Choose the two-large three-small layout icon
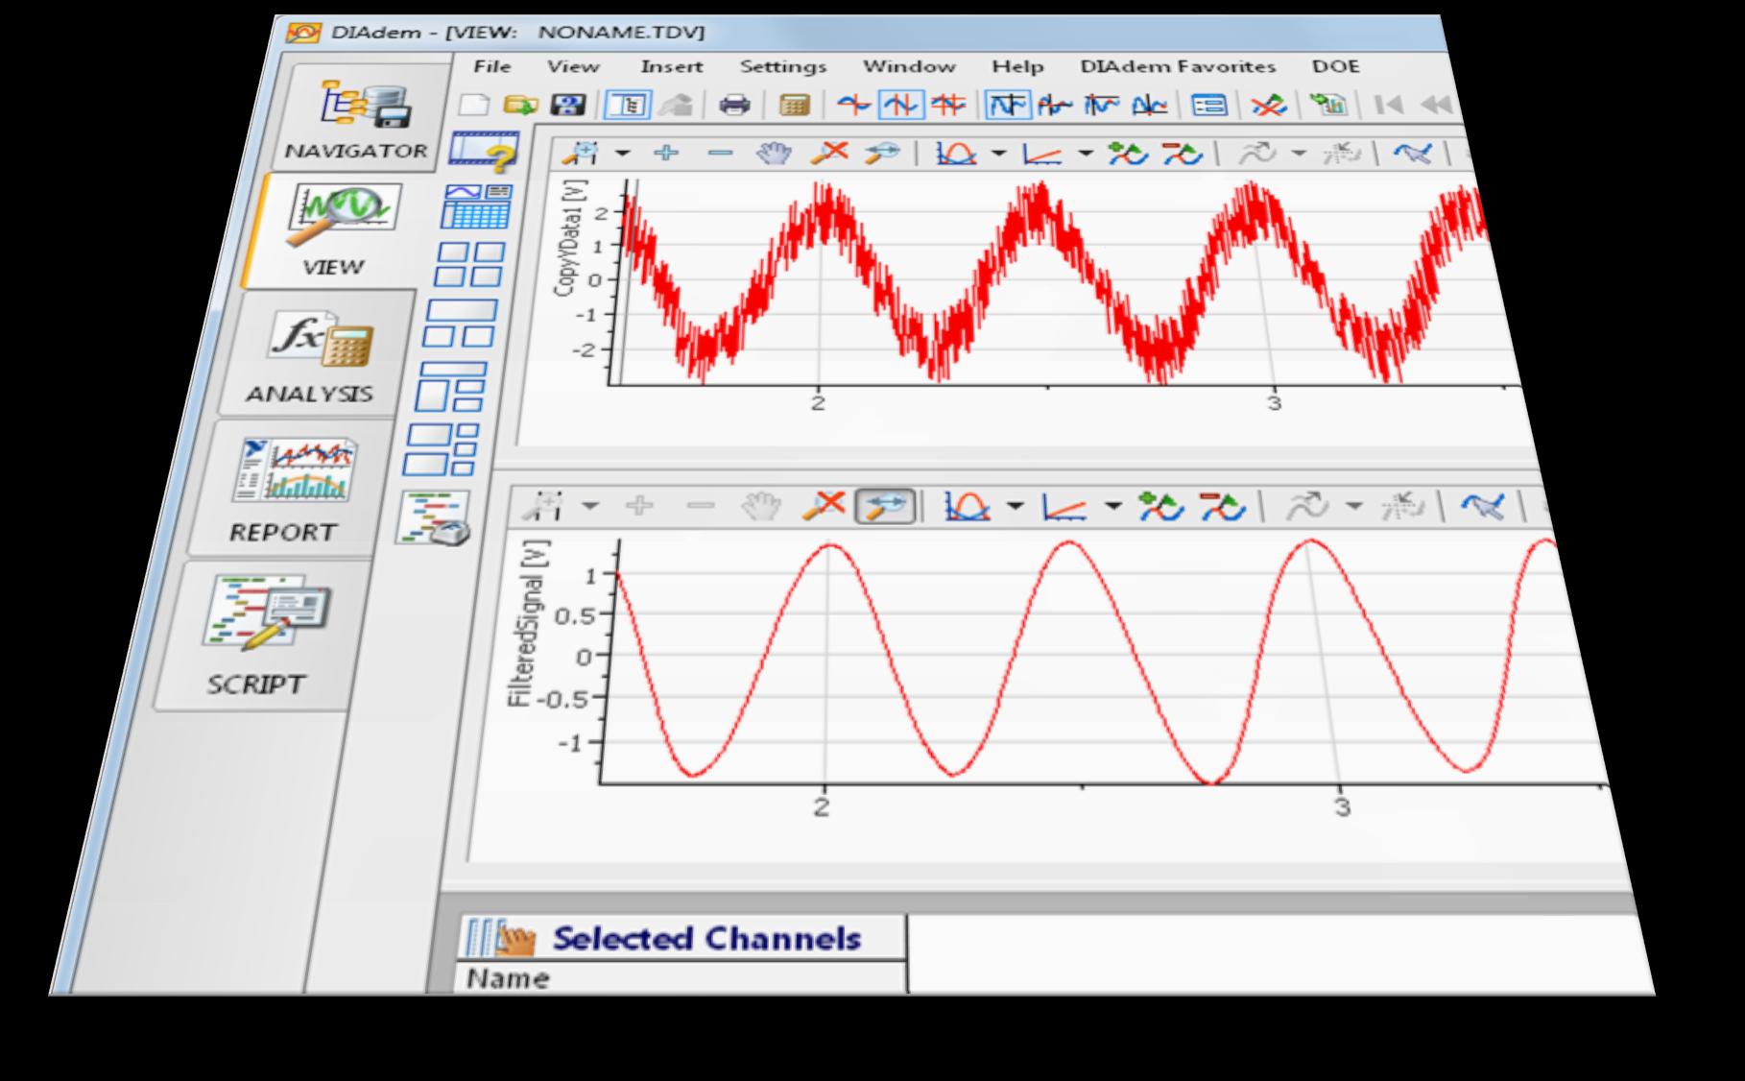The width and height of the screenshot is (1745, 1081). pyautogui.click(x=442, y=449)
